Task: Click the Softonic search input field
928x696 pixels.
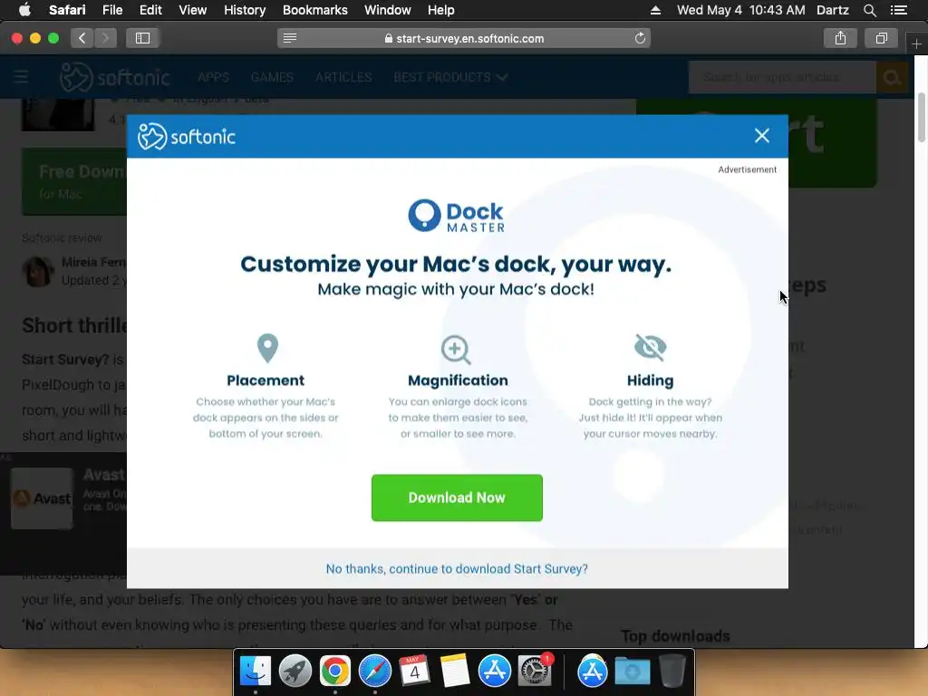Action: pos(782,77)
